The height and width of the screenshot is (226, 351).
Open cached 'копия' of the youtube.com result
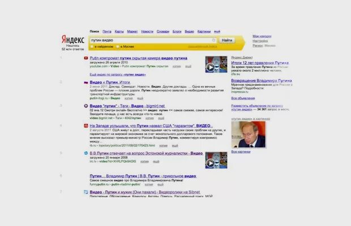177,66
